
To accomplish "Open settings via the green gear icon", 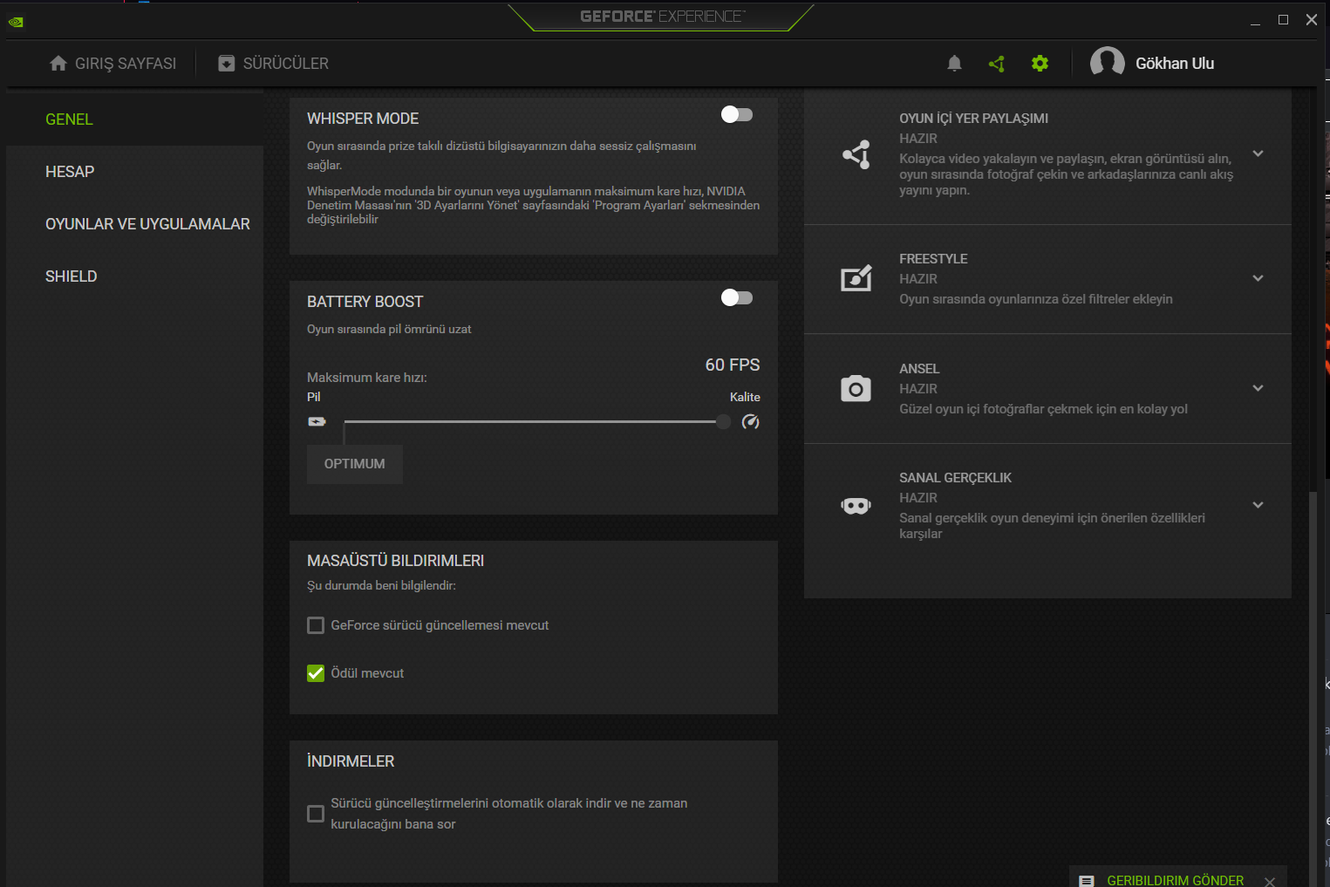I will tap(1040, 64).
